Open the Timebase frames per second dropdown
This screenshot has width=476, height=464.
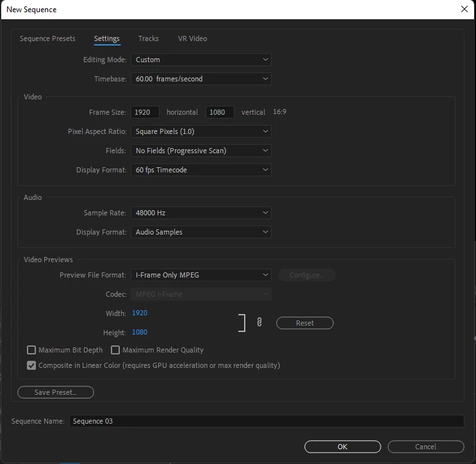point(201,79)
